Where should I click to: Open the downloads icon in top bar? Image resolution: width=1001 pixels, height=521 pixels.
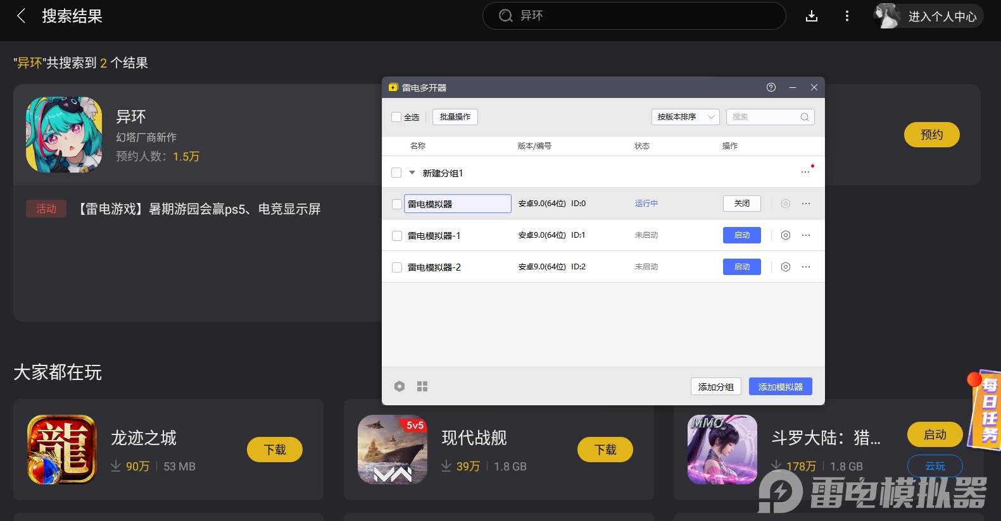[x=812, y=16]
